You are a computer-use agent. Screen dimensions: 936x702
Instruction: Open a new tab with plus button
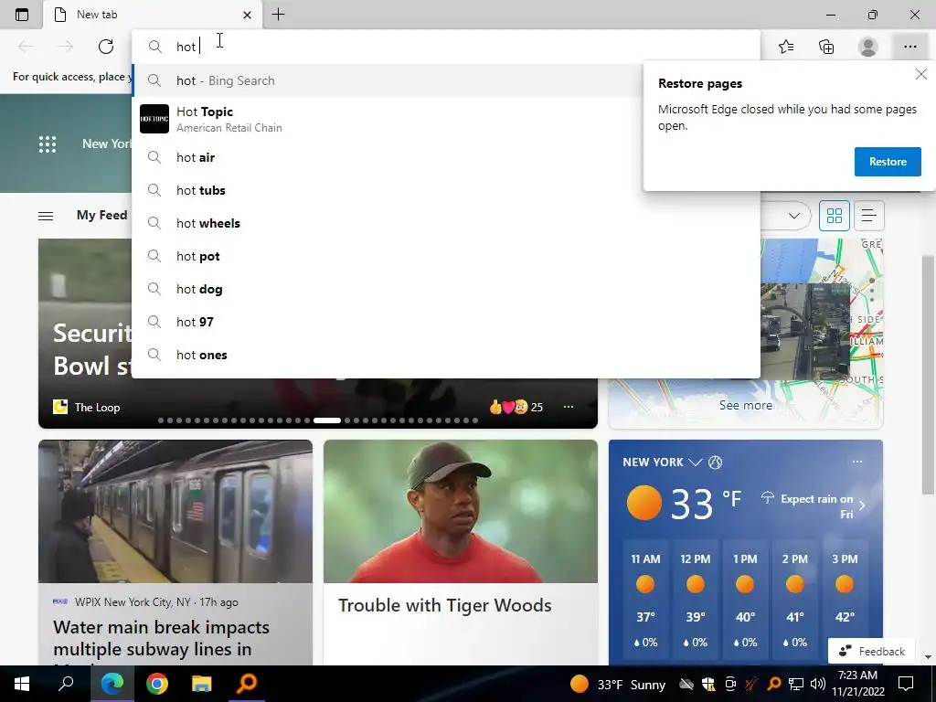[278, 15]
